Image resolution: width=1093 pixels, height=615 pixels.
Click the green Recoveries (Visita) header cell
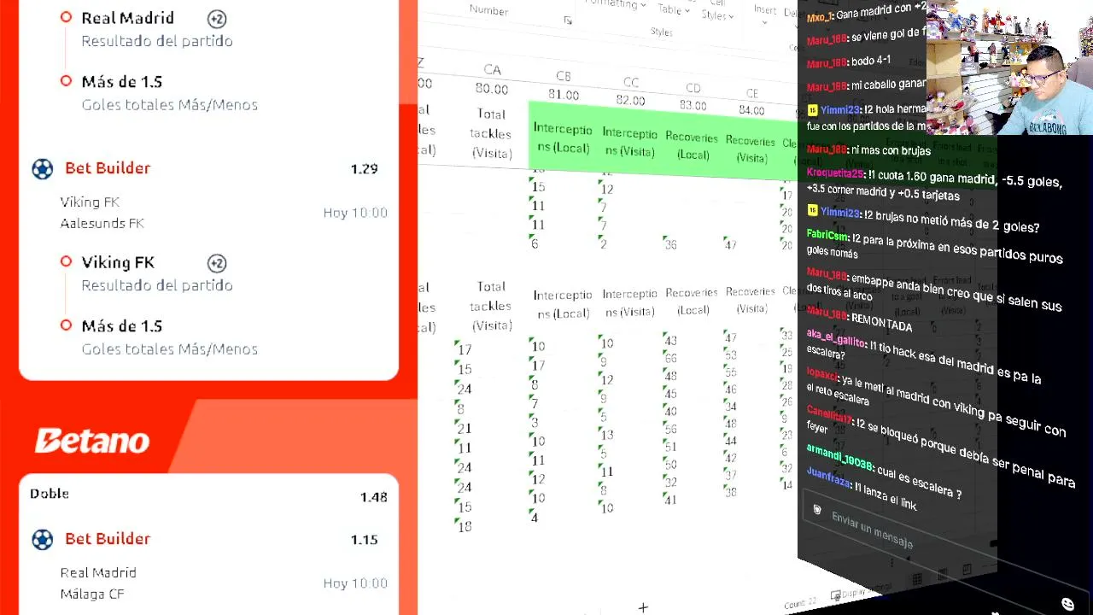pos(750,149)
